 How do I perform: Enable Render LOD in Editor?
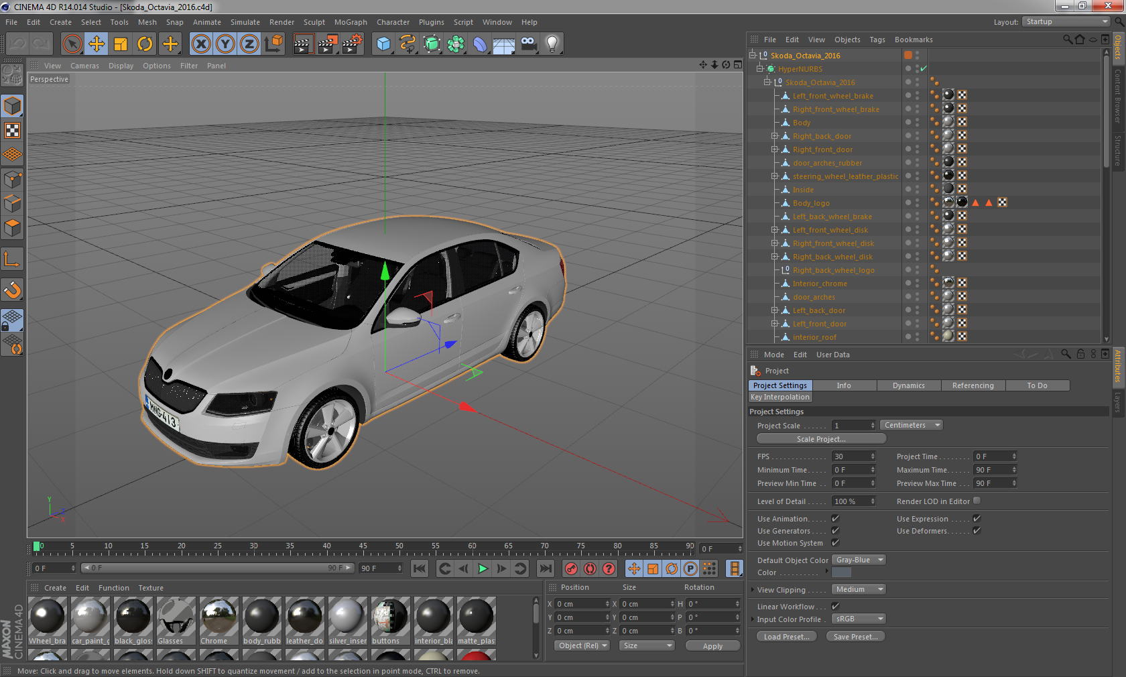(x=977, y=501)
